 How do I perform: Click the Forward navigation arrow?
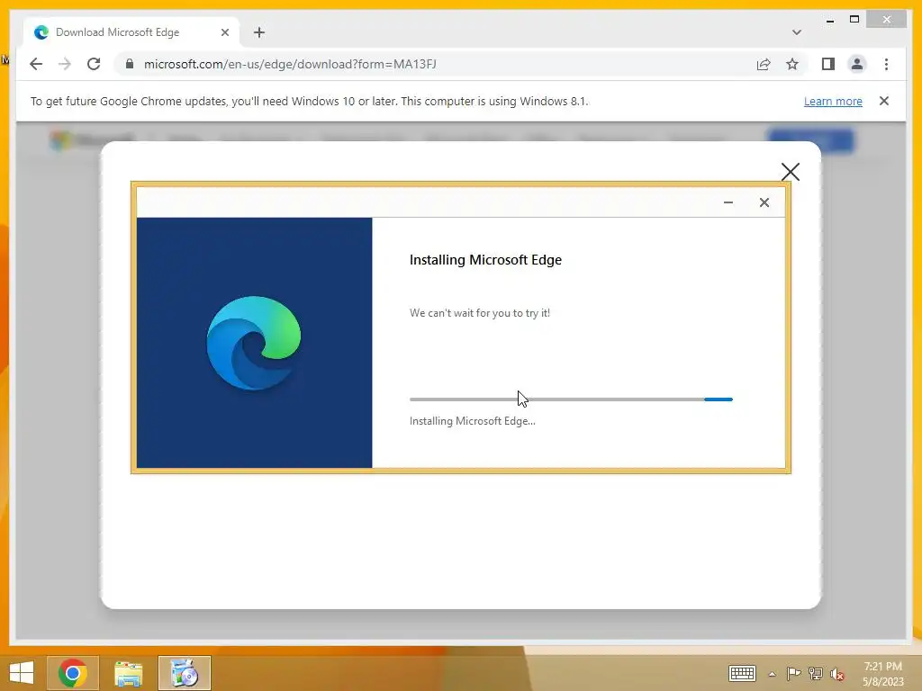pos(65,64)
